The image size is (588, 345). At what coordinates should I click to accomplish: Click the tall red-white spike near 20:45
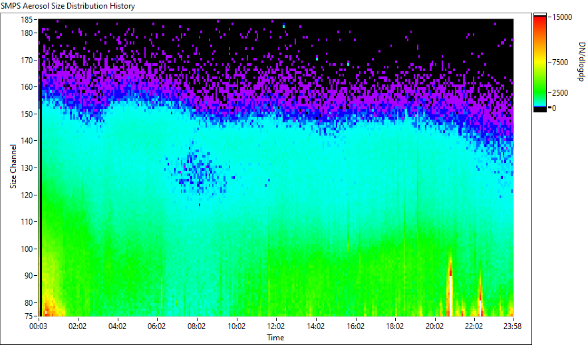(x=450, y=287)
